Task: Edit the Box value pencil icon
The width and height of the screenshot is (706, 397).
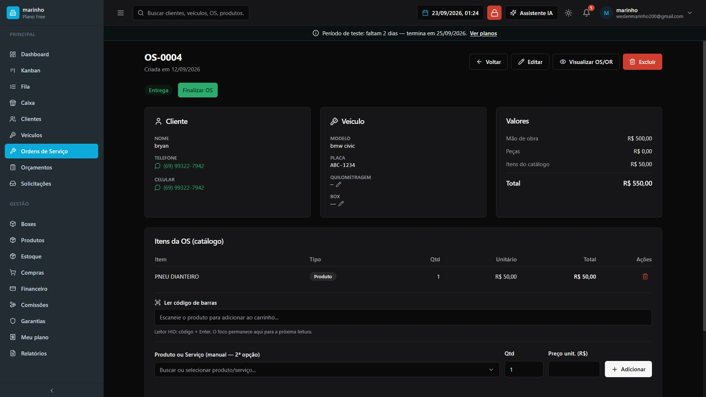Action: [x=341, y=204]
